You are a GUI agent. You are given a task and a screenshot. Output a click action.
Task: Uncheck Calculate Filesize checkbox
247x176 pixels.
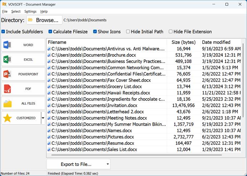tap(50, 32)
